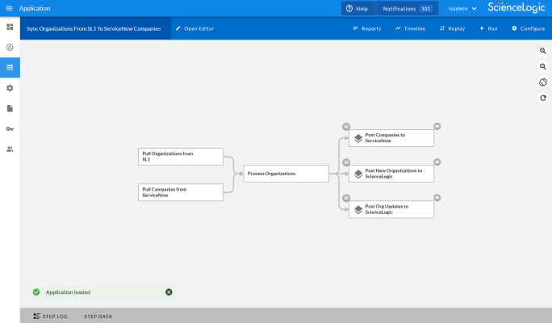Open the hamburger menu icon
This screenshot has height=323, width=552.
pyautogui.click(x=9, y=8)
